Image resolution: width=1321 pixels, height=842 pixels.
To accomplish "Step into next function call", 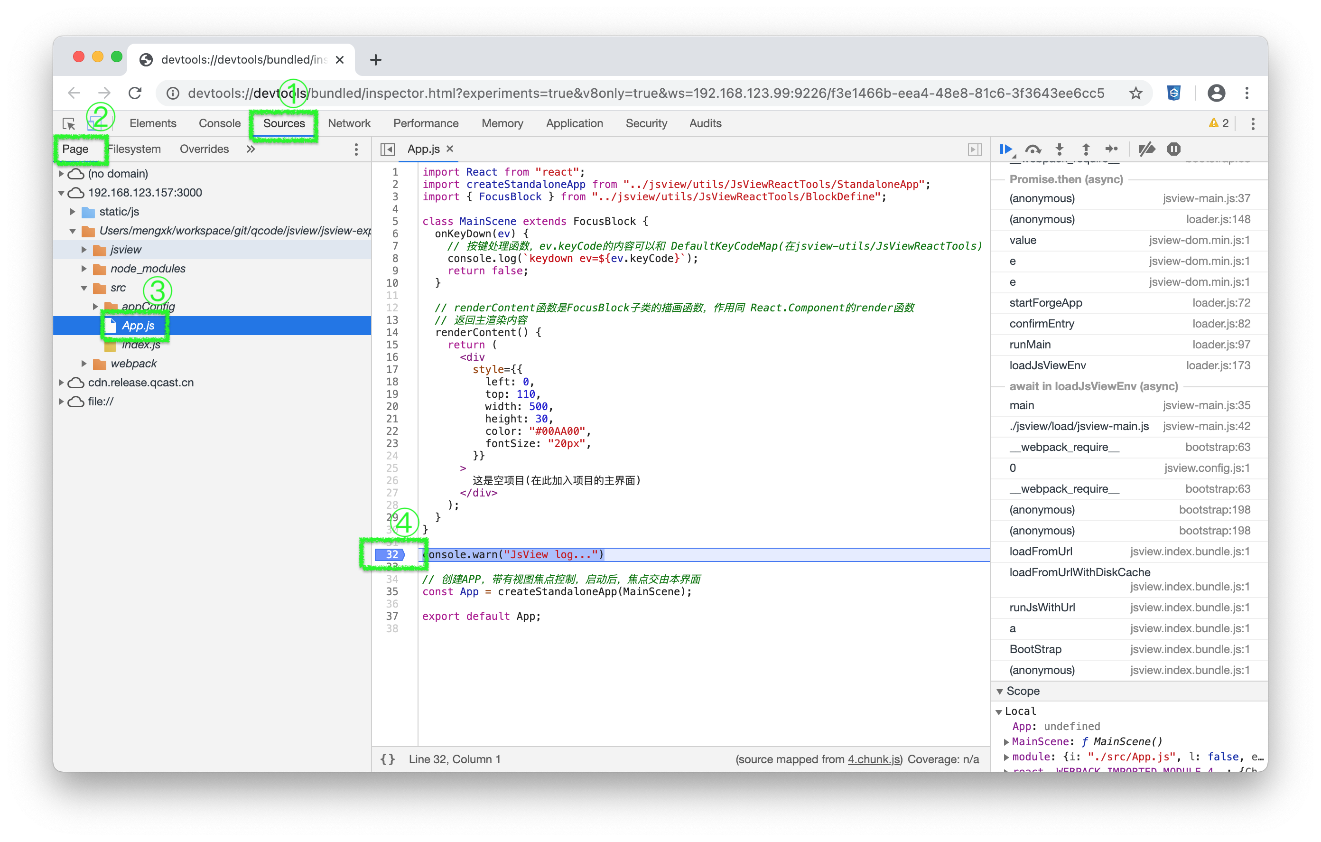I will click(1060, 150).
